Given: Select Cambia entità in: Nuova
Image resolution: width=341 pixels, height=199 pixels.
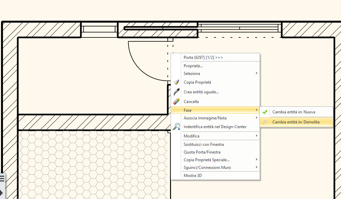Looking at the screenshot, I should pos(296,112).
